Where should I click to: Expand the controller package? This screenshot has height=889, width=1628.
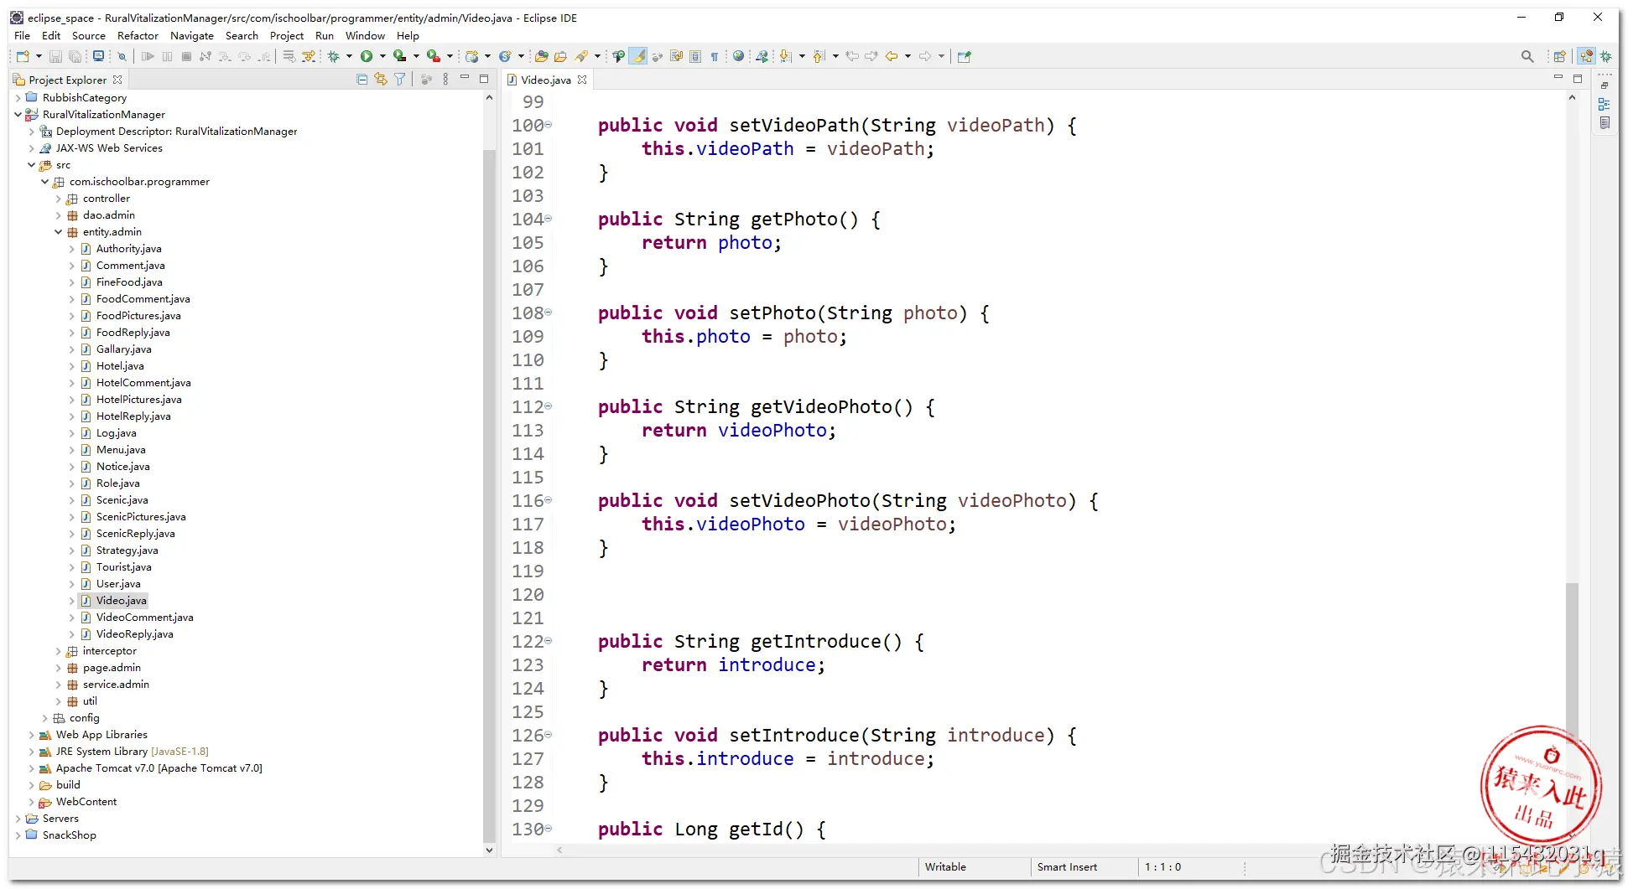pos(59,198)
